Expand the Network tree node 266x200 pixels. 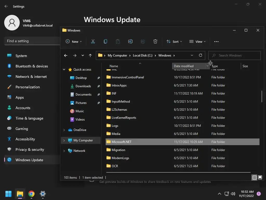(x=64, y=151)
